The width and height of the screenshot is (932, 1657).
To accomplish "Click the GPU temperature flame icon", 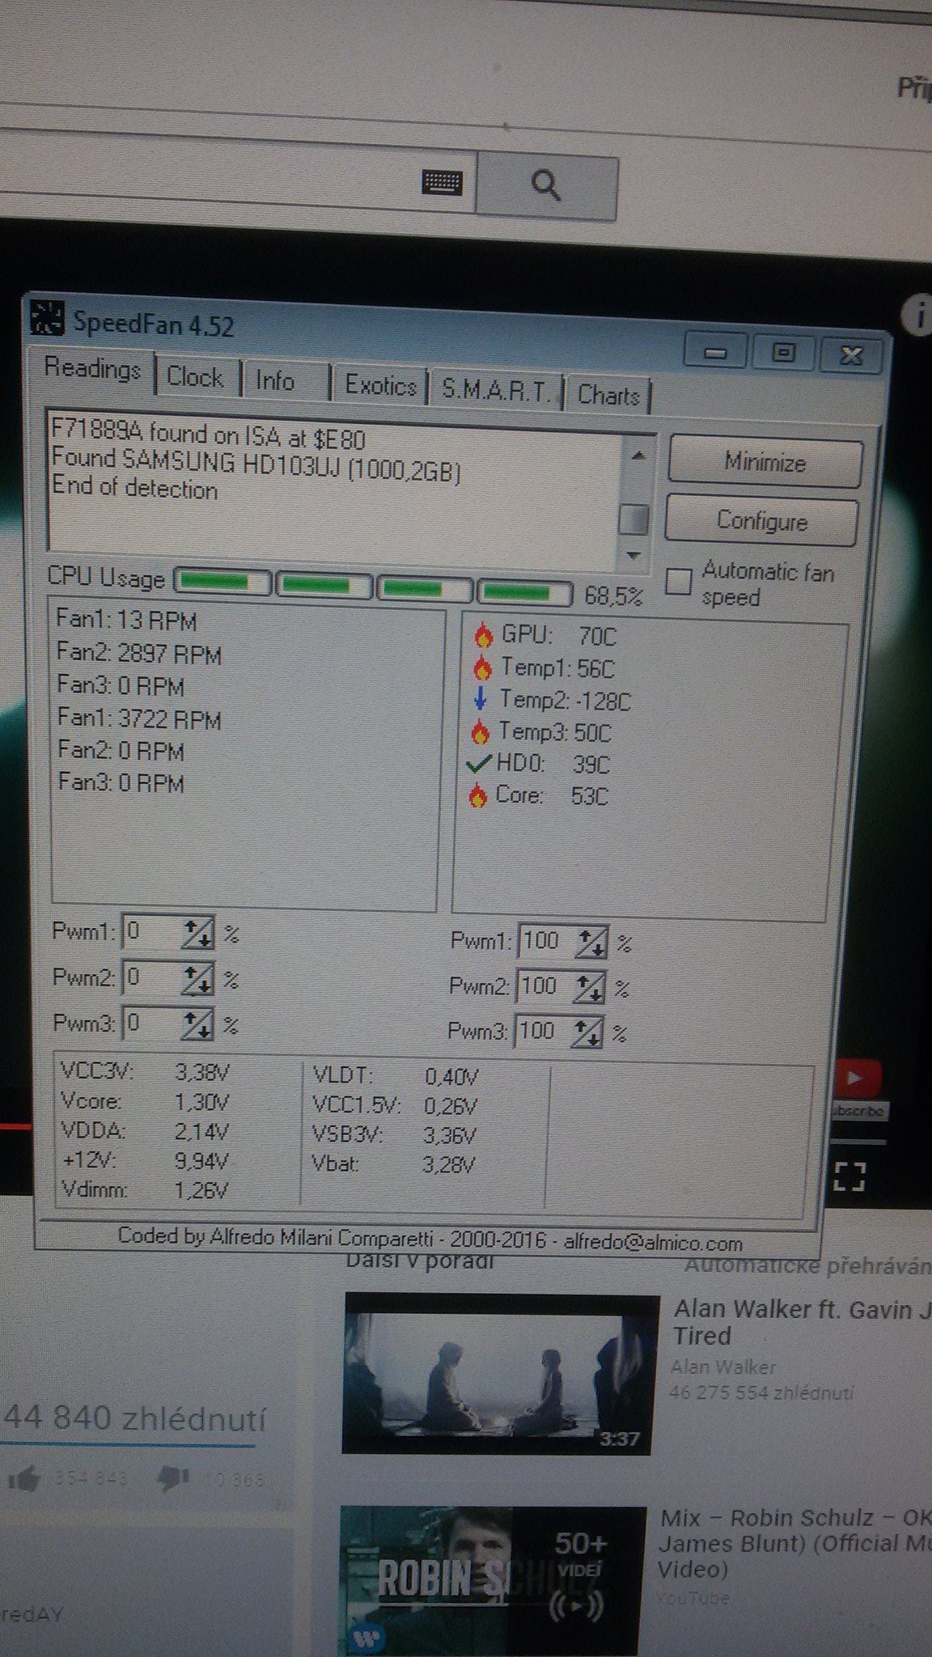I will [484, 636].
